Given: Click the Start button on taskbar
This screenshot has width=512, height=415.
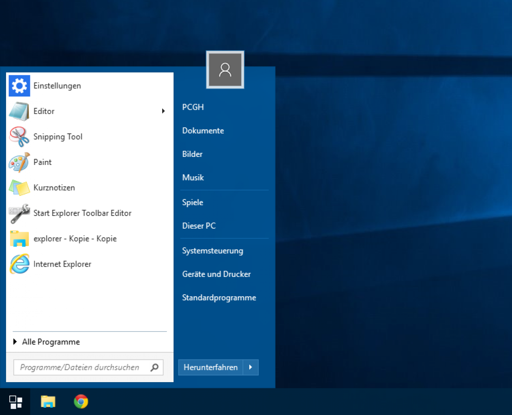Looking at the screenshot, I should pyautogui.click(x=15, y=402).
